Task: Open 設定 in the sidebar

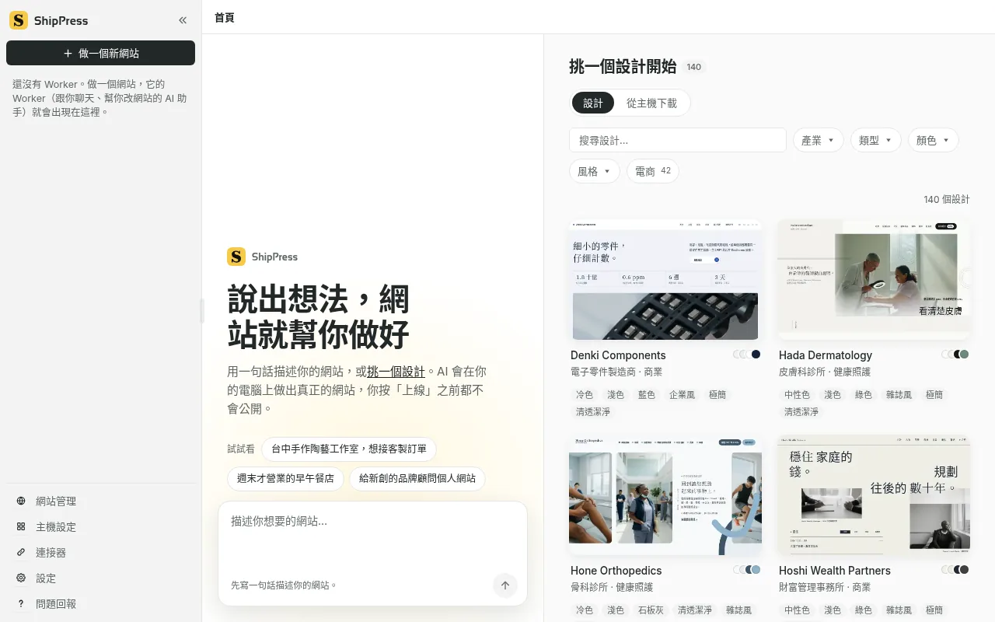Action: point(100,578)
